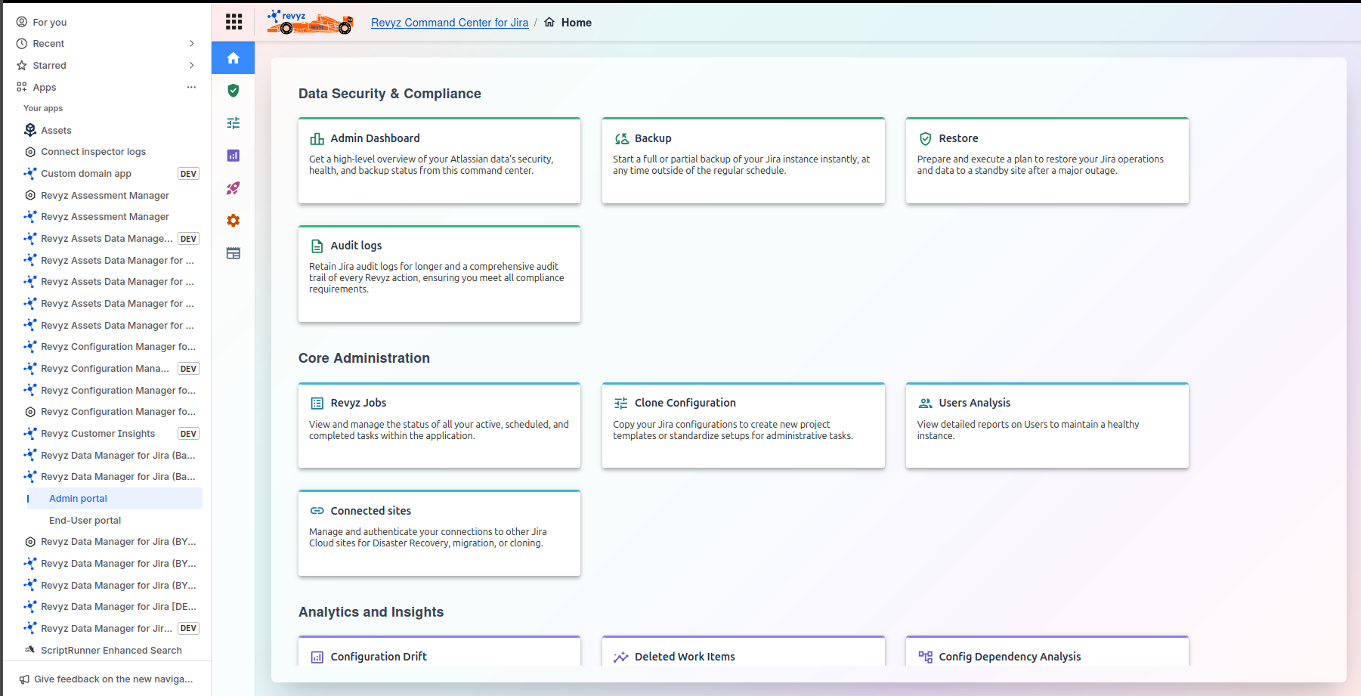This screenshot has height=696, width=1361.
Task: Select Admin portal in sidebar
Action: [x=79, y=499]
